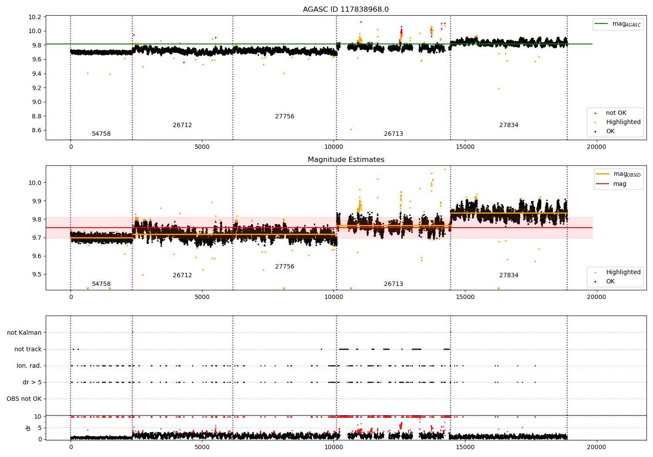Select 'OK' legend entry in the top plot
The width and height of the screenshot is (653, 457).
point(610,131)
